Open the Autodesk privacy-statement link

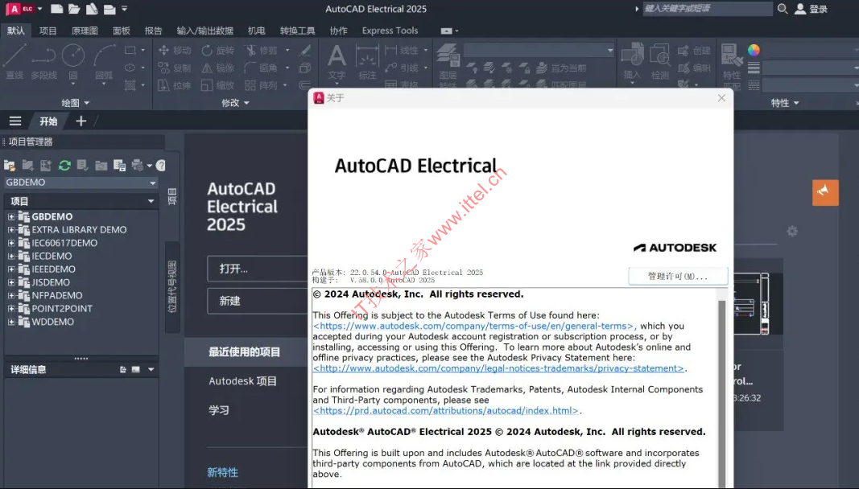tap(498, 368)
